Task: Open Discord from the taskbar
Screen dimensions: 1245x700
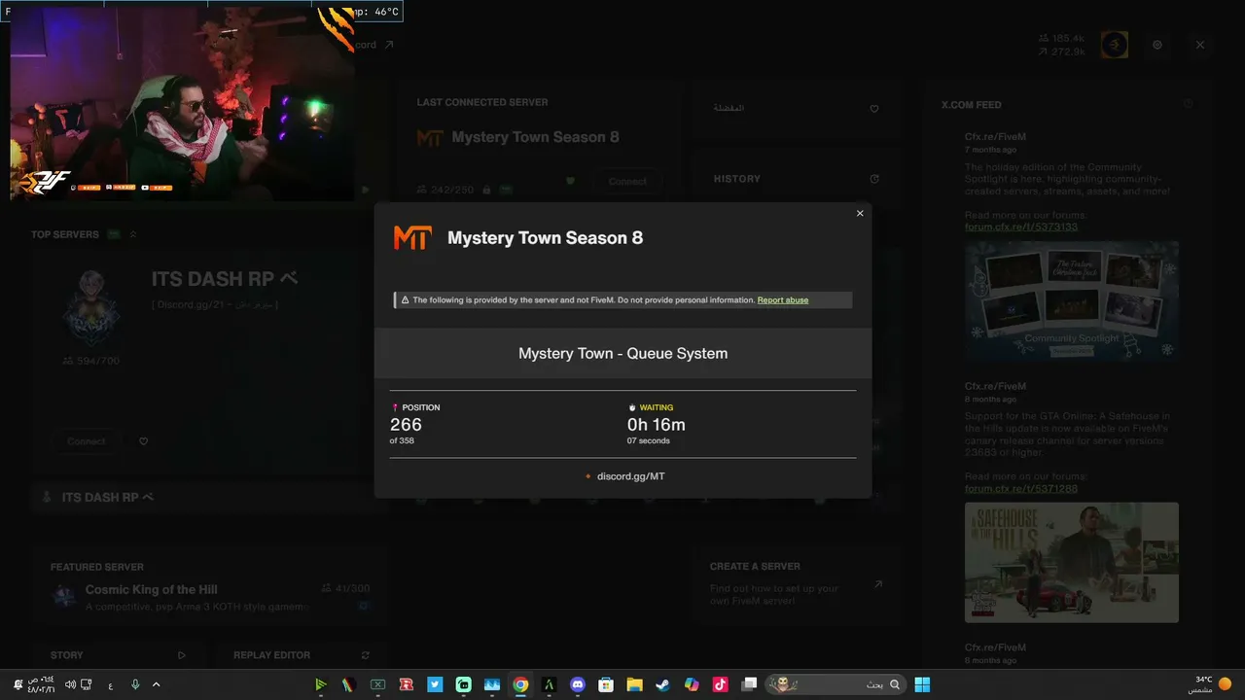Action: 578,684
